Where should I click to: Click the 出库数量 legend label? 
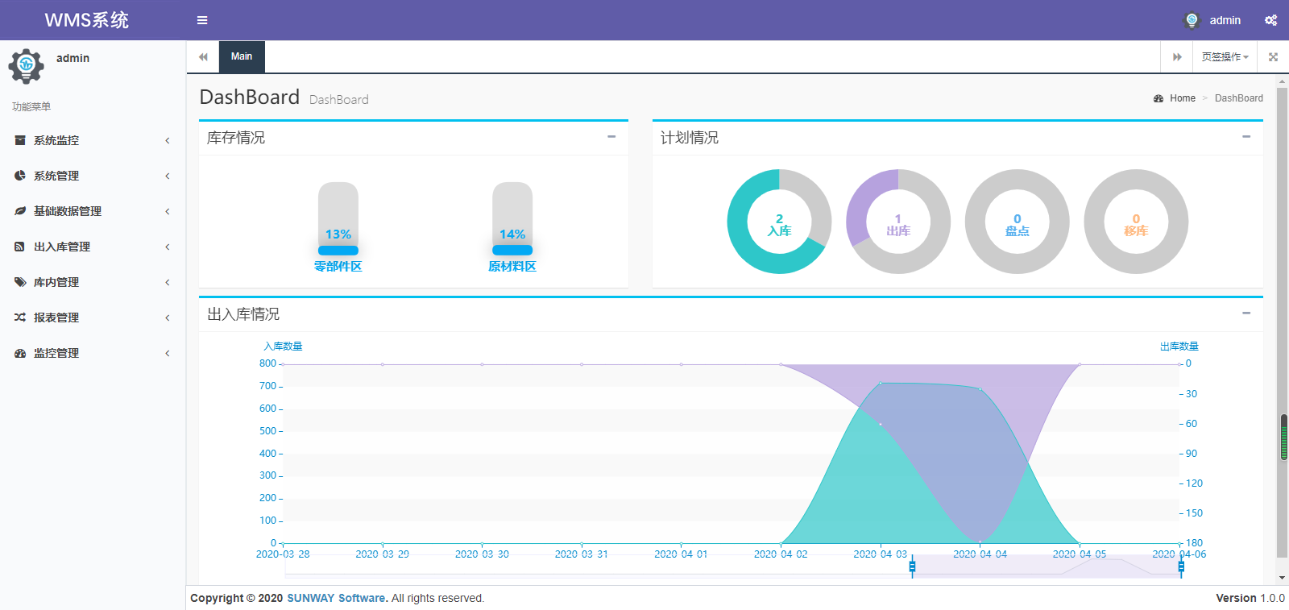tap(1179, 346)
